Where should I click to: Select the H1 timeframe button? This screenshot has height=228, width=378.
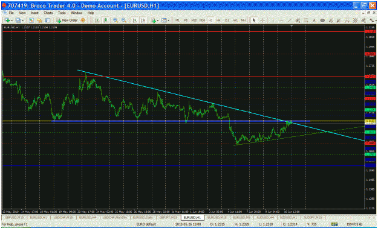tap(210, 21)
